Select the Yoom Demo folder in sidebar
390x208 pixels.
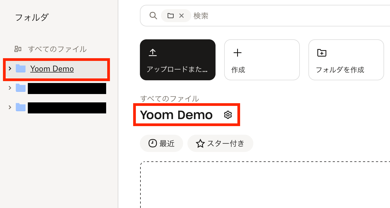point(56,69)
